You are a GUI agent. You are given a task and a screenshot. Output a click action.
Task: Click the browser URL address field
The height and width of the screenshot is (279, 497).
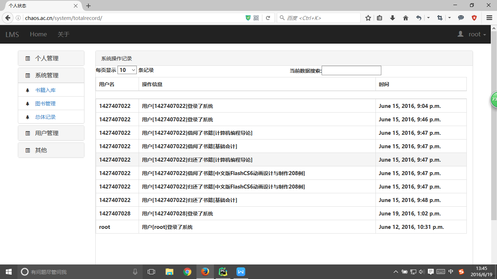tap(133, 18)
